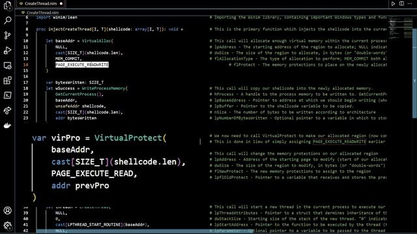The width and height of the screenshot is (417, 234).
Task: Click 'cast[LPTHREAD_START_ROUTINE](baseAddr),' on line 41
Action: [x=102, y=225]
